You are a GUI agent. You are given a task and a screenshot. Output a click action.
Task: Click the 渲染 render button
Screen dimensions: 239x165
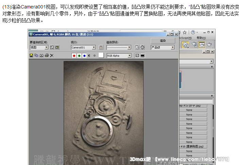point(163,41)
